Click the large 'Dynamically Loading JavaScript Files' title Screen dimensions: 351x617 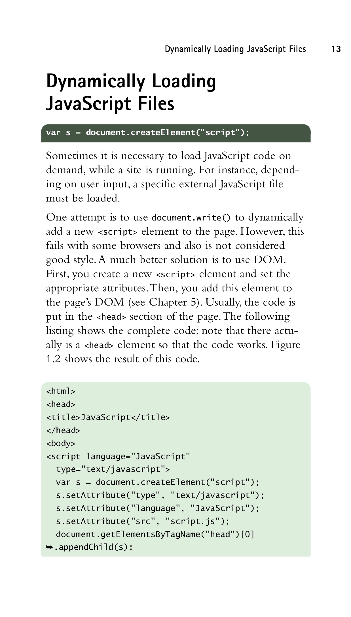[x=131, y=92]
